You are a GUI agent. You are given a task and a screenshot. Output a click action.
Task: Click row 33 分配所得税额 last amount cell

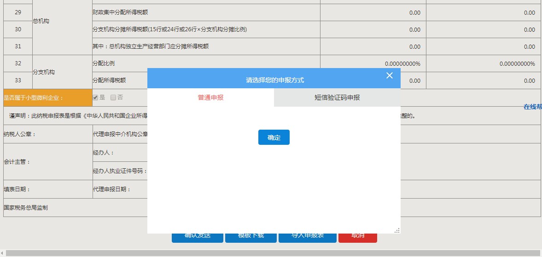point(483,80)
